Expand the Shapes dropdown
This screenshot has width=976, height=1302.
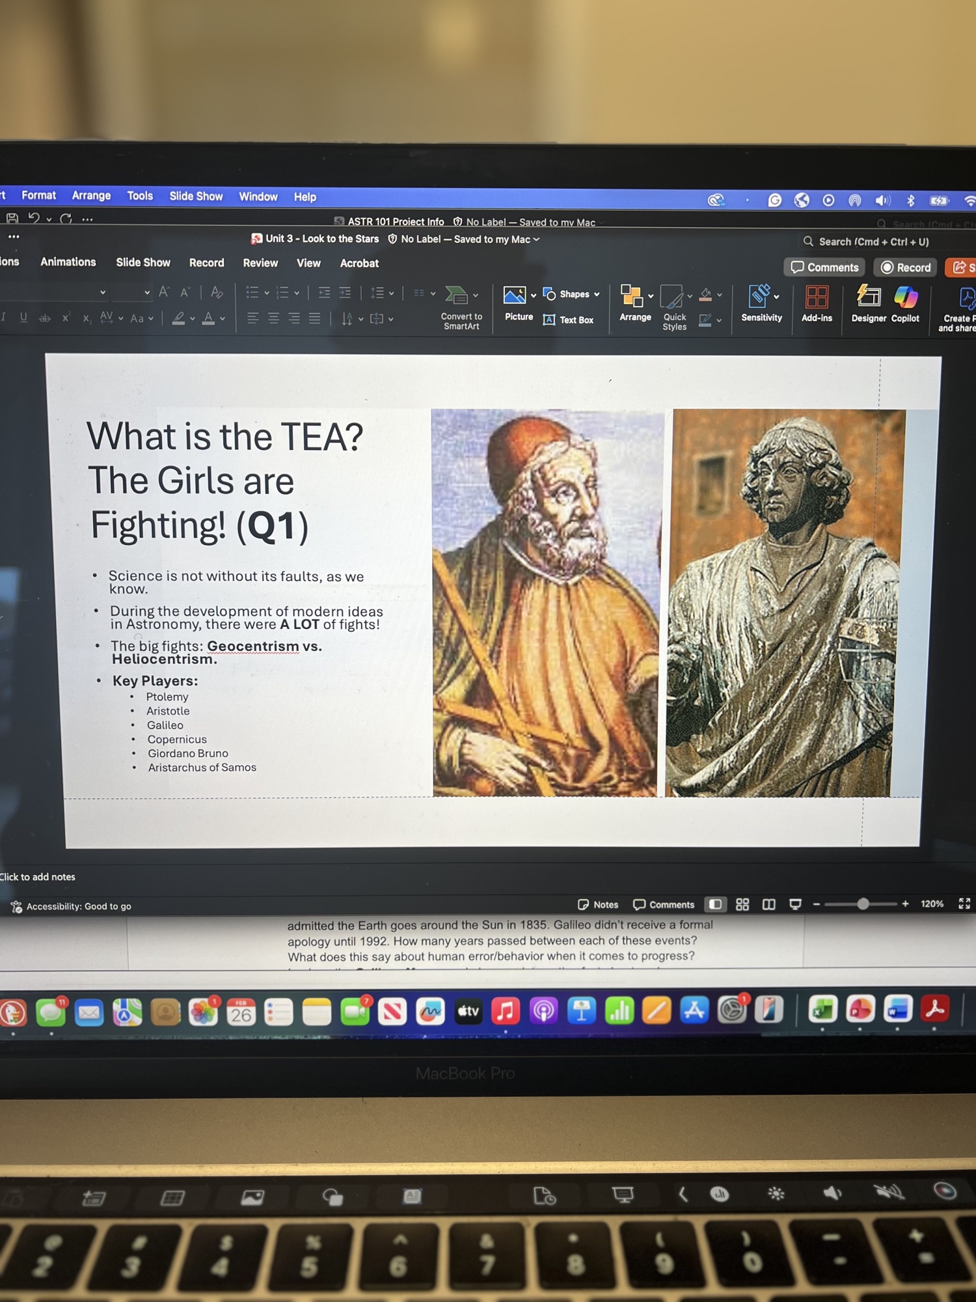point(597,294)
